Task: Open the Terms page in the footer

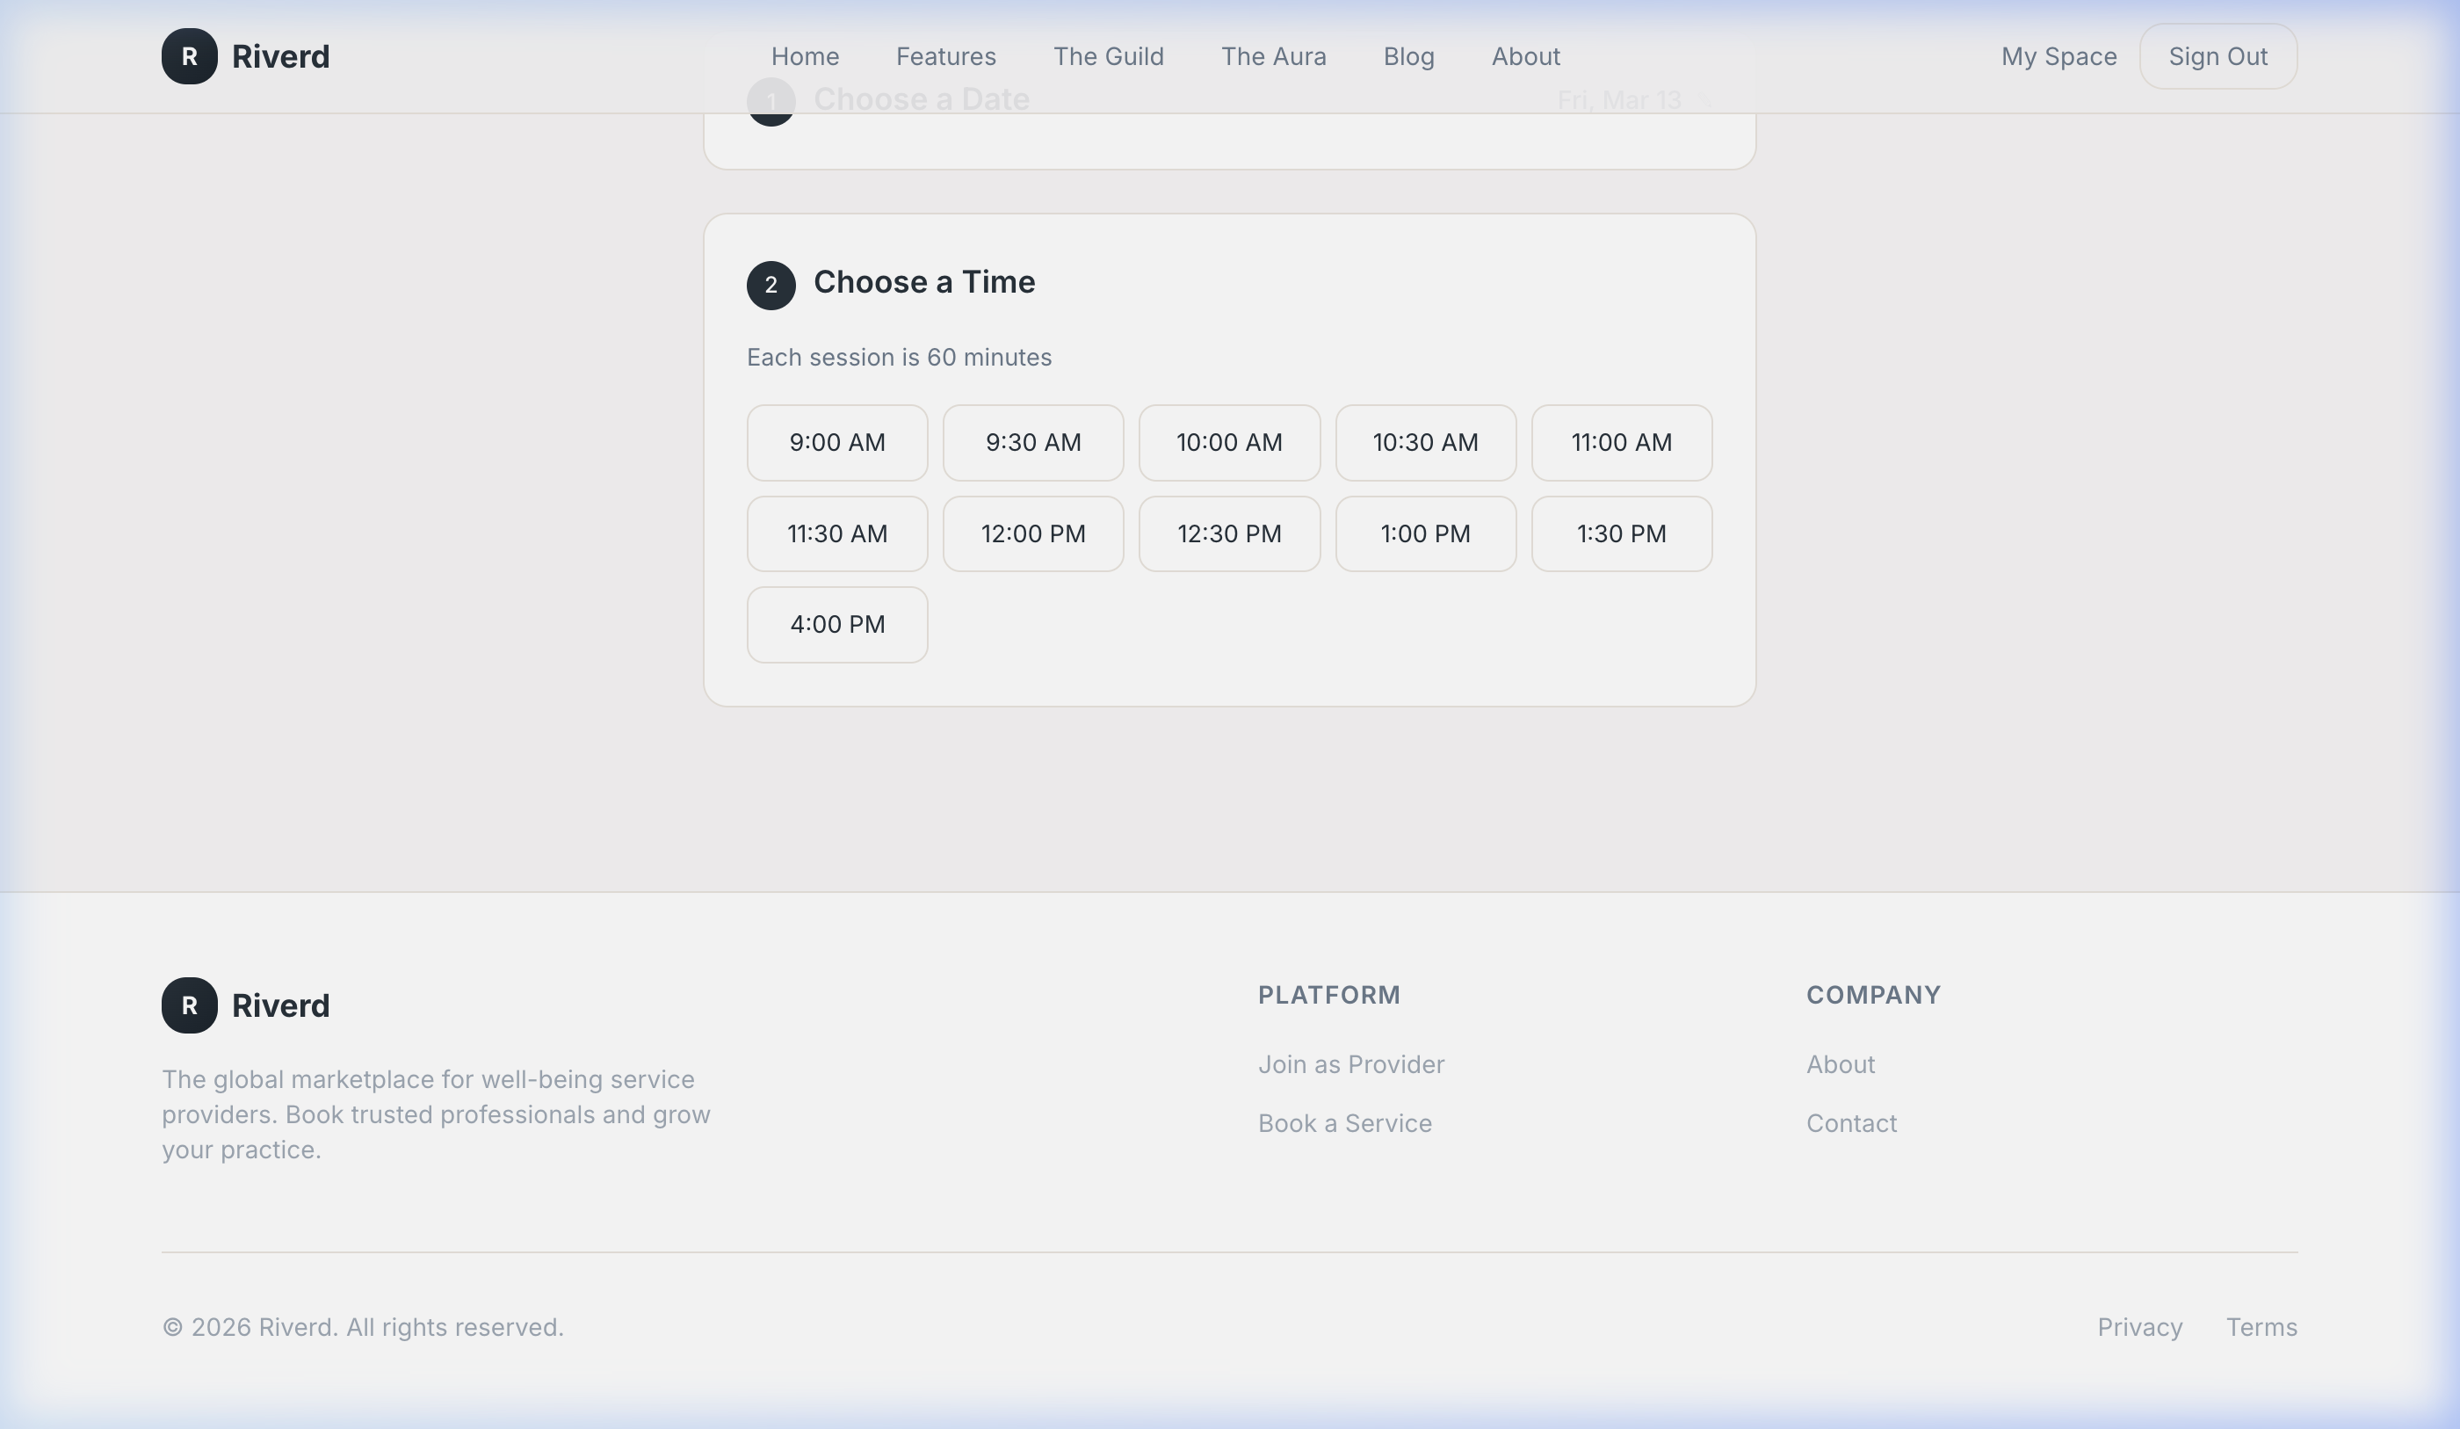Action: [x=2261, y=1326]
